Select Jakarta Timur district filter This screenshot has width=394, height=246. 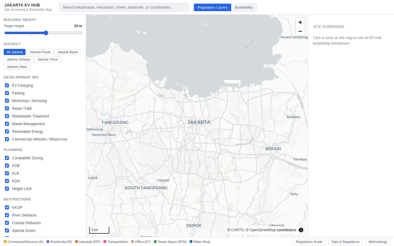pyautogui.click(x=47, y=59)
